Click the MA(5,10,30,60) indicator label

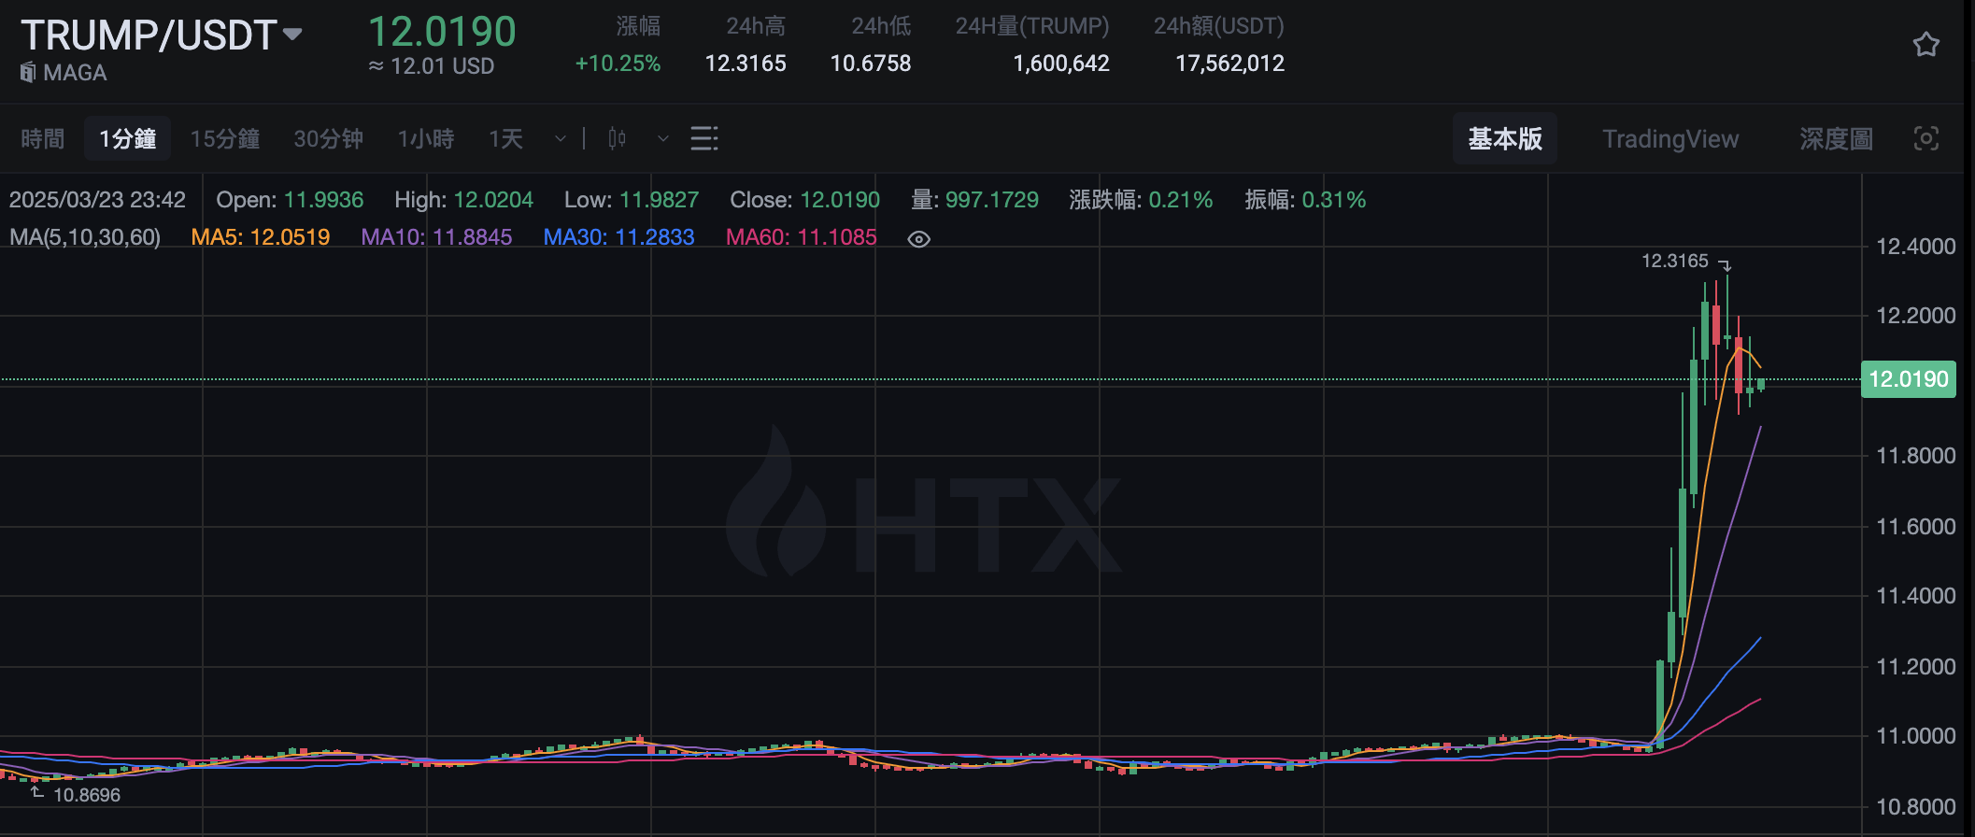pyautogui.click(x=85, y=237)
